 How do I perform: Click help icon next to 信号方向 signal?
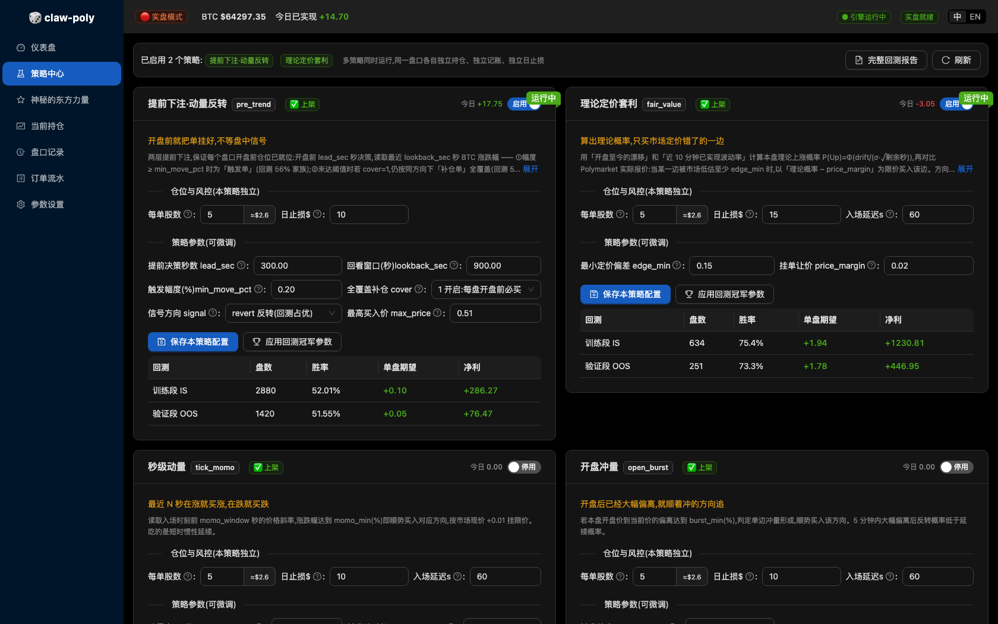tap(213, 313)
